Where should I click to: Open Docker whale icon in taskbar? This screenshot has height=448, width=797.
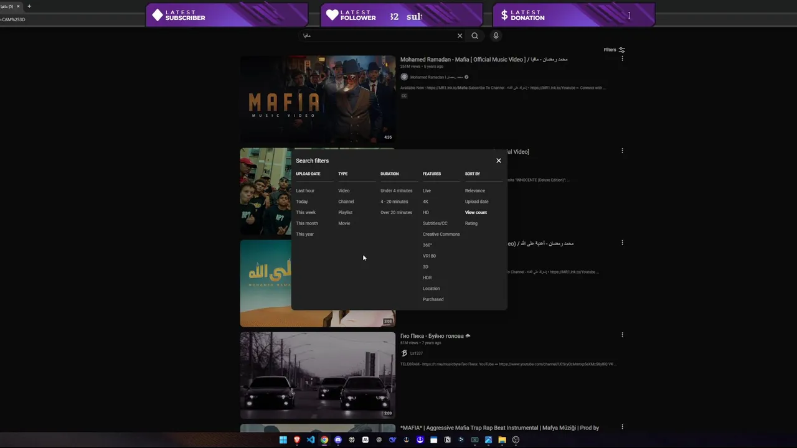pyautogui.click(x=393, y=440)
